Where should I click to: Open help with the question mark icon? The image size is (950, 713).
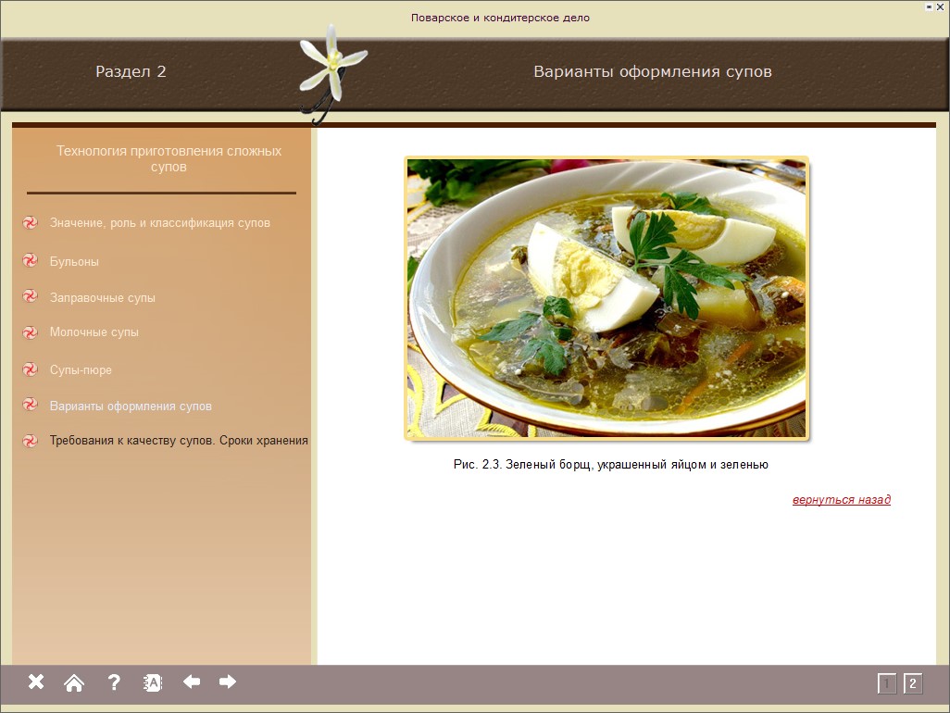(114, 682)
